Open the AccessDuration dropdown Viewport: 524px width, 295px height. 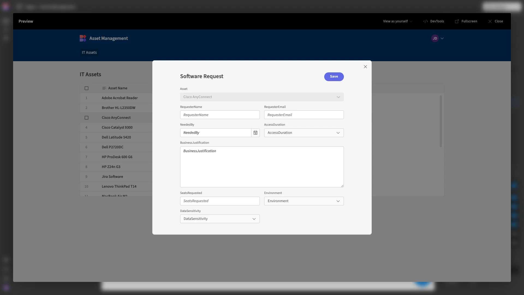(304, 133)
